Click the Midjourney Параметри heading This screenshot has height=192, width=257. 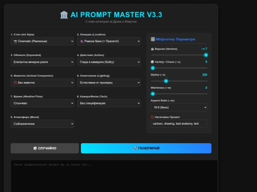(175, 39)
